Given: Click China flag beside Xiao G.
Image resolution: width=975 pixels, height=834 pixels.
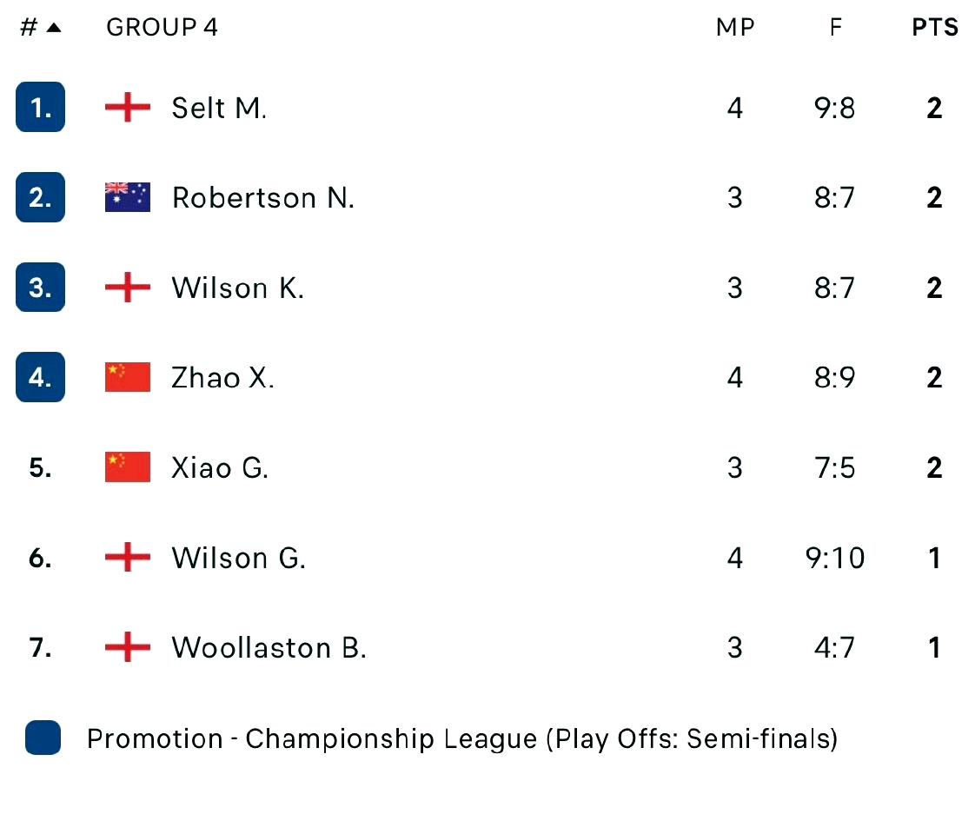Looking at the screenshot, I should pos(127,467).
